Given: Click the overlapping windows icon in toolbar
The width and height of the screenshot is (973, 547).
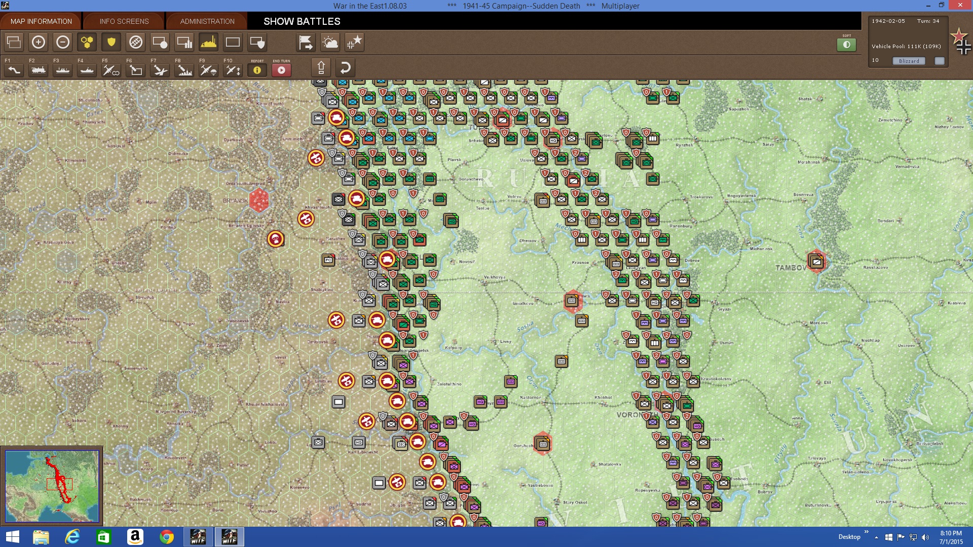Looking at the screenshot, I should tap(14, 42).
